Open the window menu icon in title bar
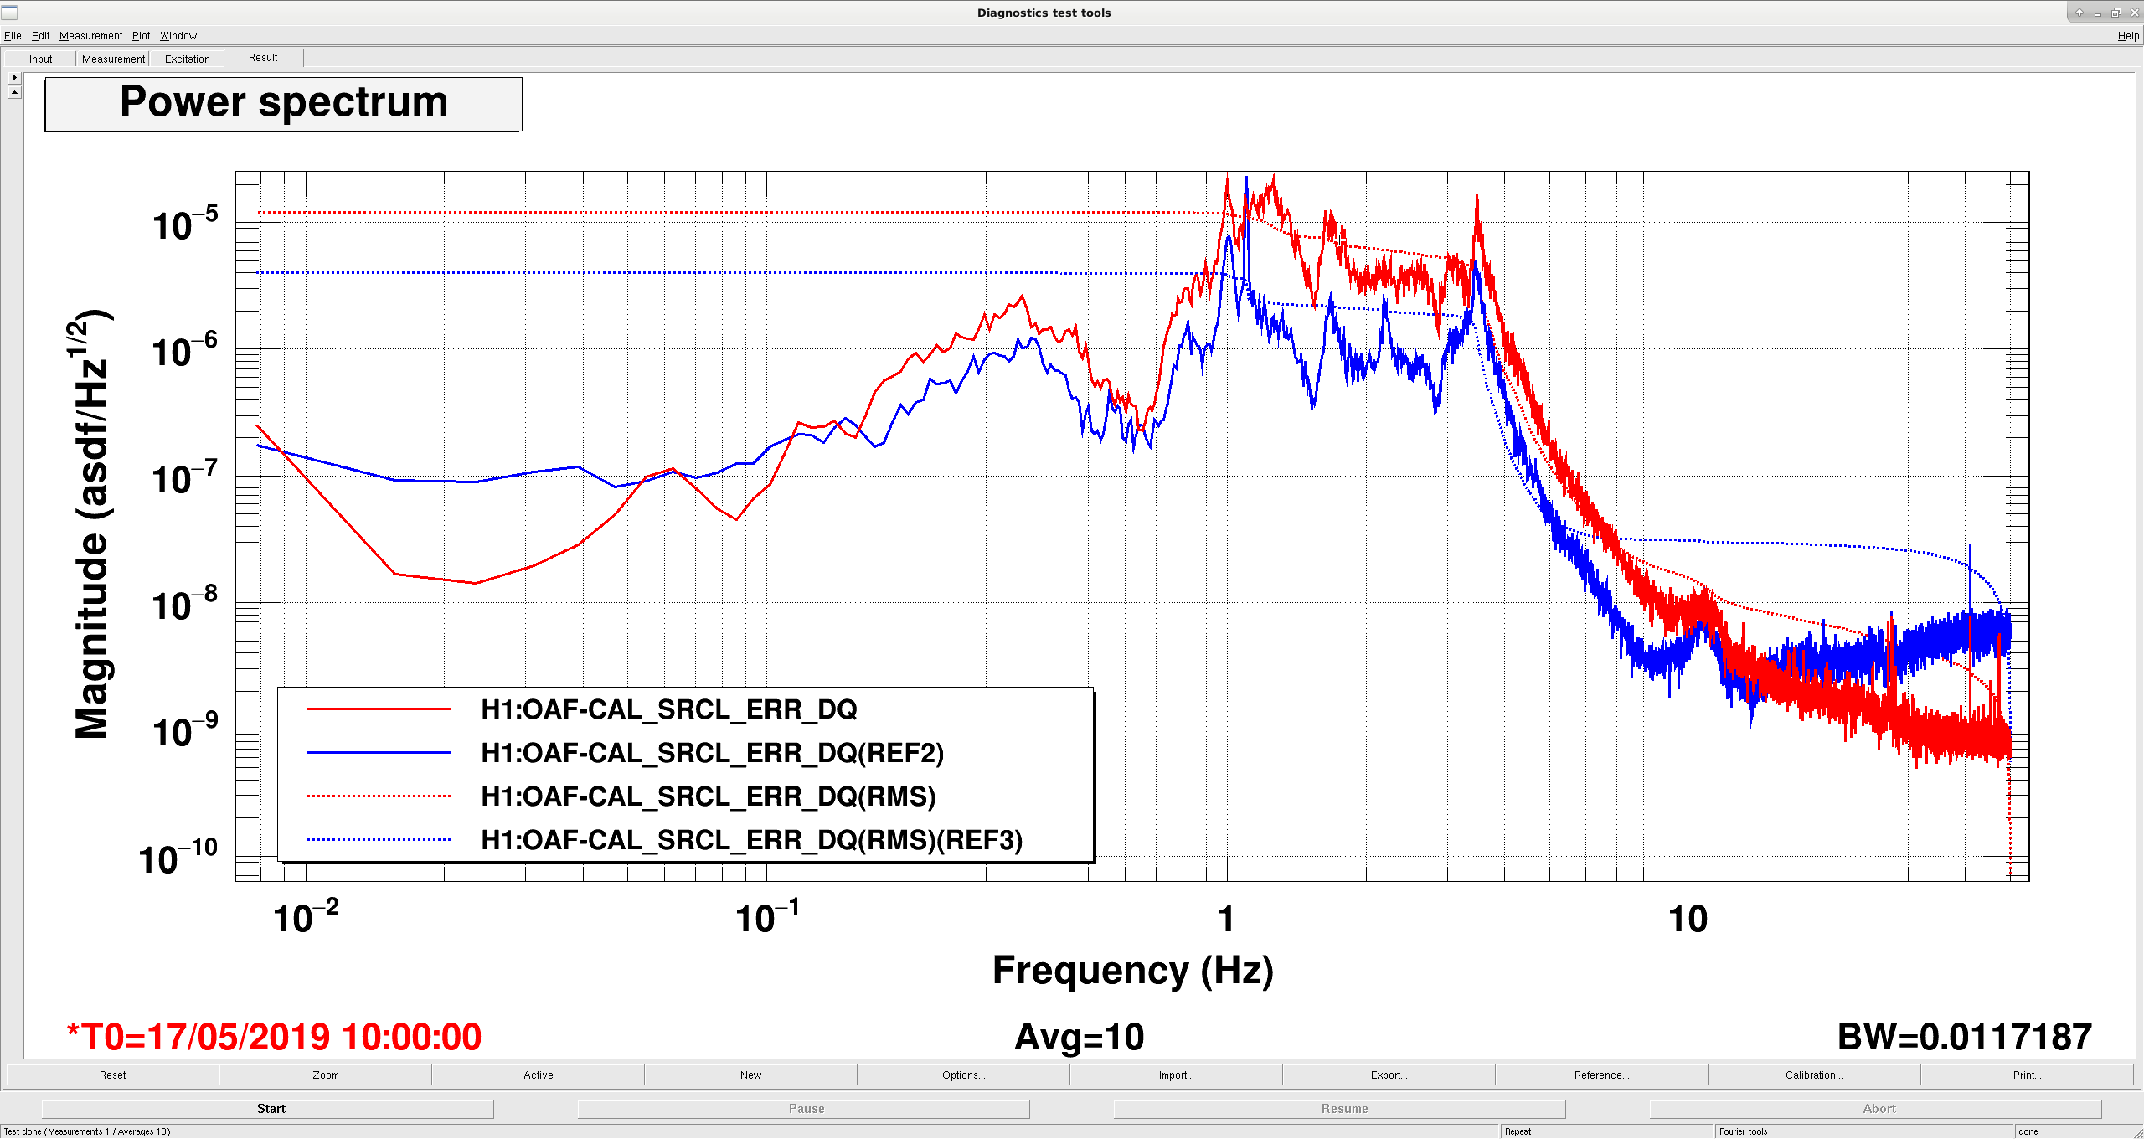 tap(9, 13)
